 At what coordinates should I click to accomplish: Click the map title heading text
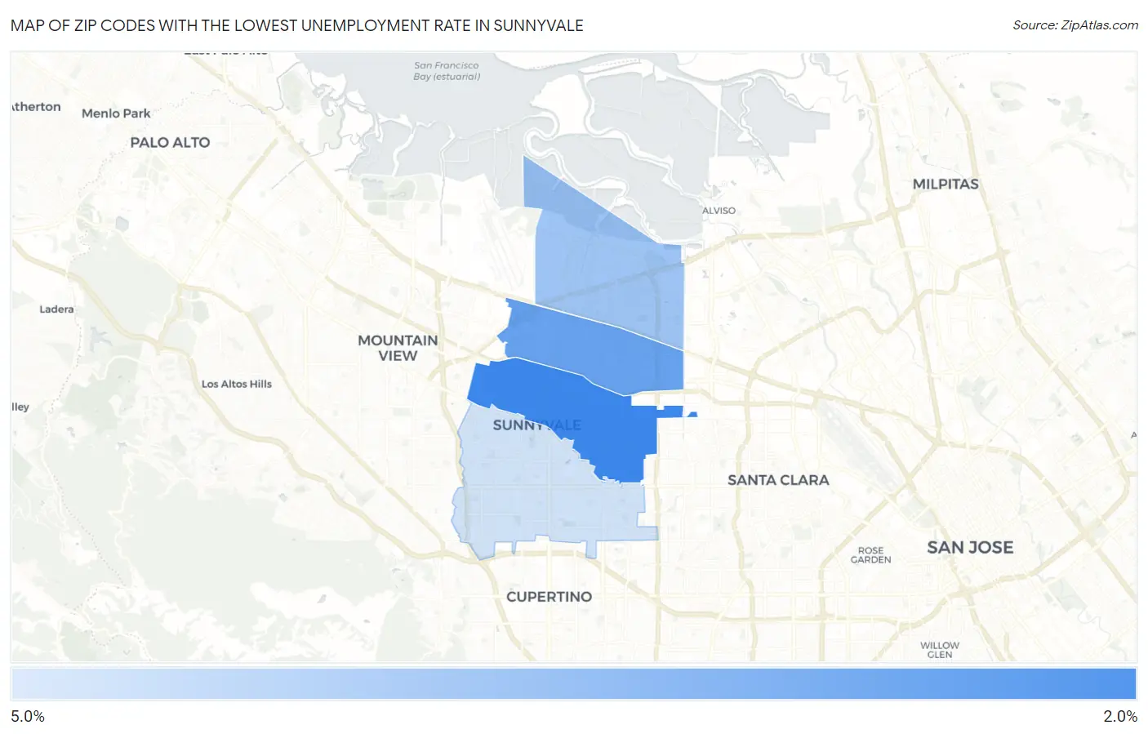[297, 25]
